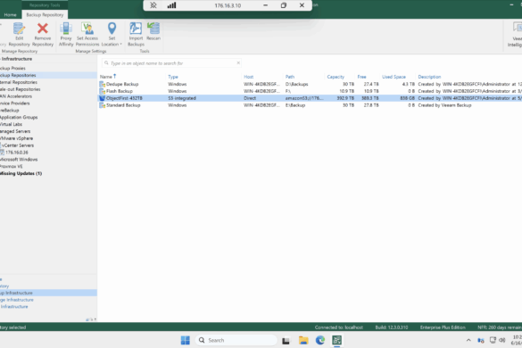This screenshot has height=348, width=522.
Task: Open File Explorer from the taskbar
Action: pyautogui.click(x=303, y=340)
